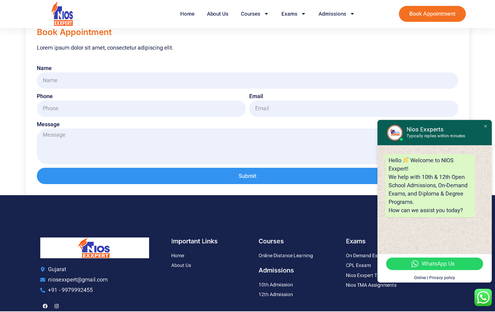Open the Courses menu label
Screen dimensions: 495x312
tap(251, 14)
